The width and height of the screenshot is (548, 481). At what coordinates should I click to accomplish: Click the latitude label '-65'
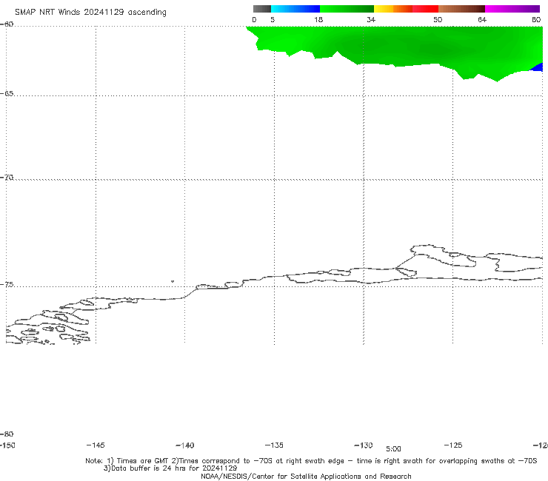[x=7, y=94]
